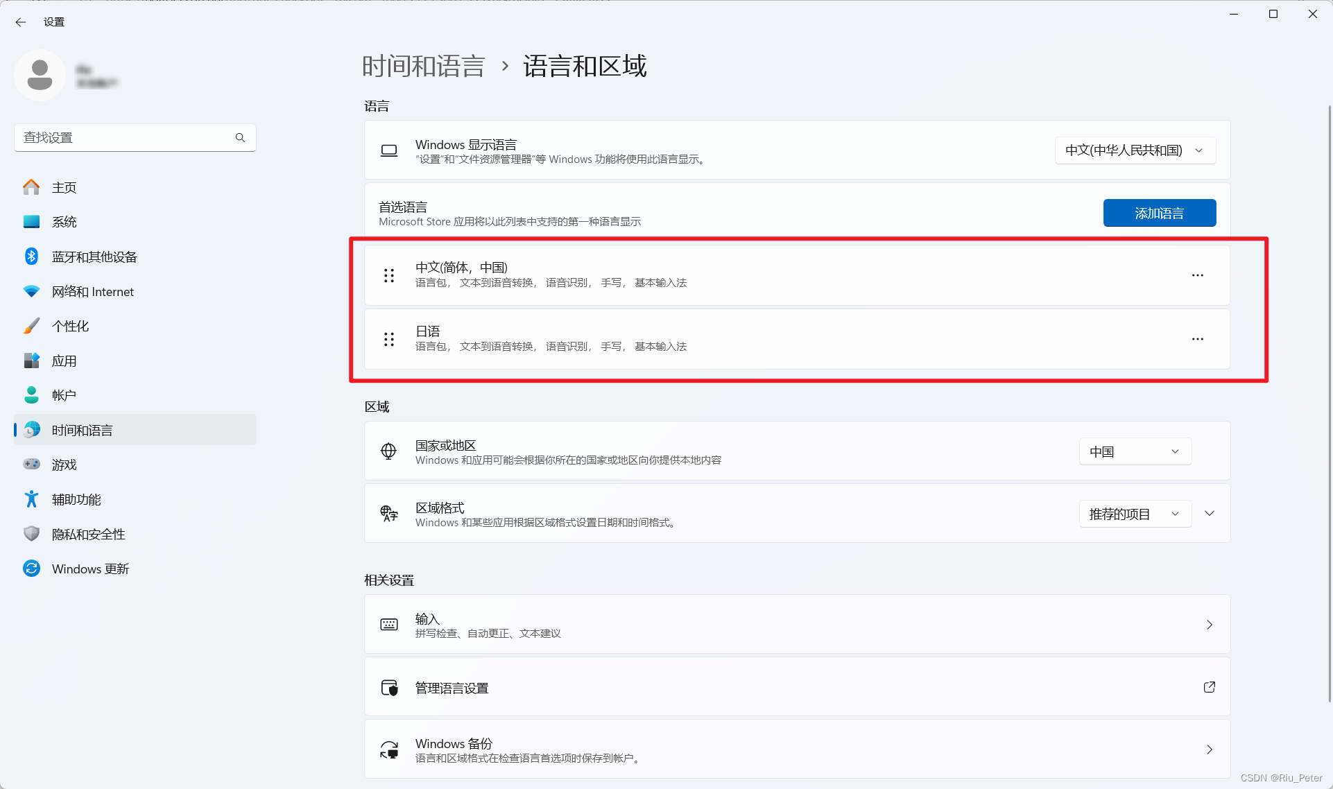This screenshot has width=1333, height=789.
Task: Click the 查找设置 search field
Action: [x=135, y=137]
